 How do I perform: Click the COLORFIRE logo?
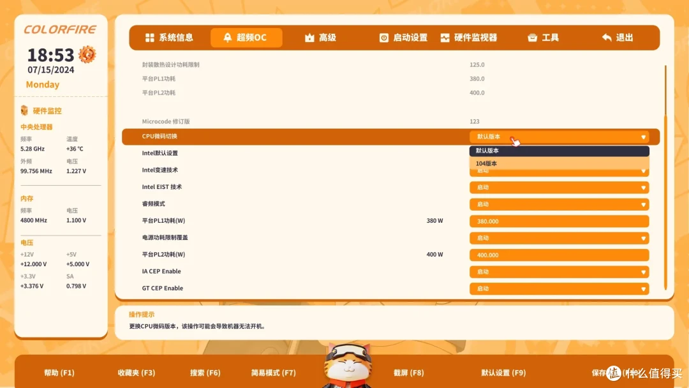[x=60, y=29]
